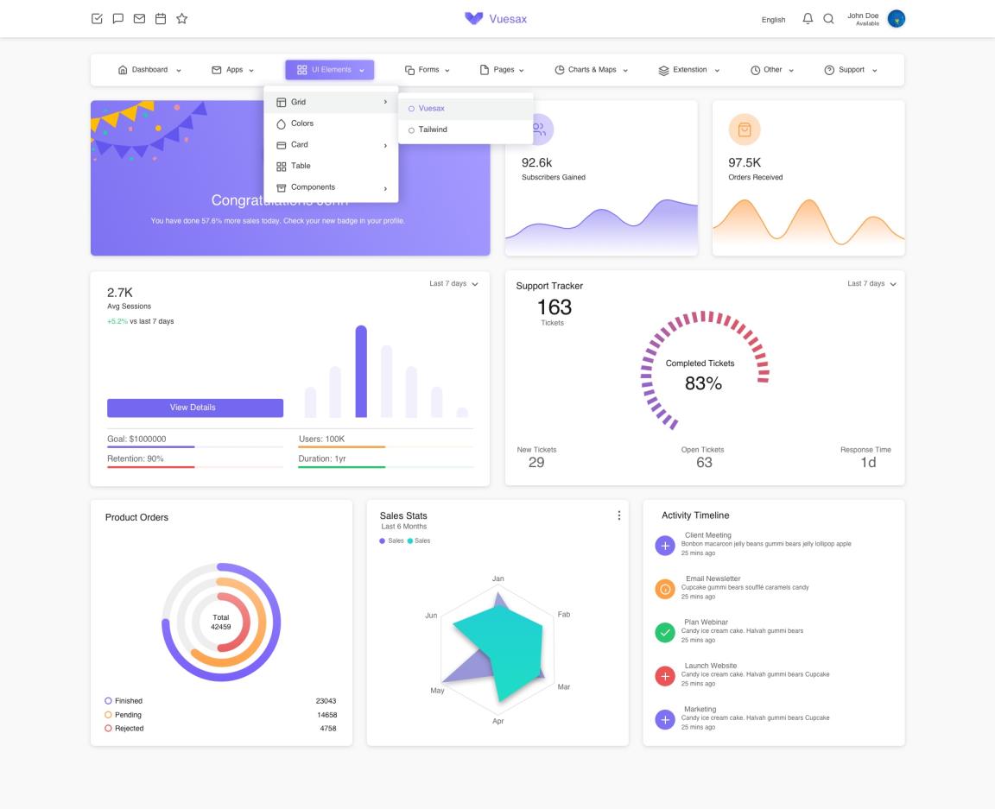Open Sales Stats three-dot options menu
The image size is (995, 809).
click(618, 515)
